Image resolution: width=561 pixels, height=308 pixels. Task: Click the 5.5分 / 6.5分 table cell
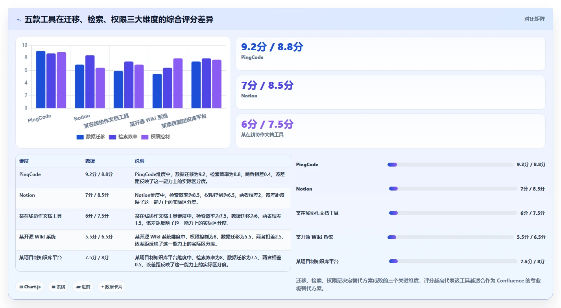(x=99, y=237)
